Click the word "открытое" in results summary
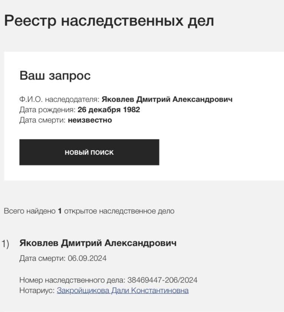This screenshot has height=312, width=284. [x=80, y=211]
